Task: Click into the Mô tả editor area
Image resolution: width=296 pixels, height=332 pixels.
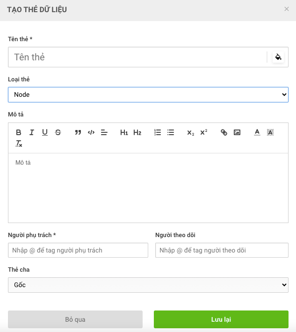Action: 148,188
